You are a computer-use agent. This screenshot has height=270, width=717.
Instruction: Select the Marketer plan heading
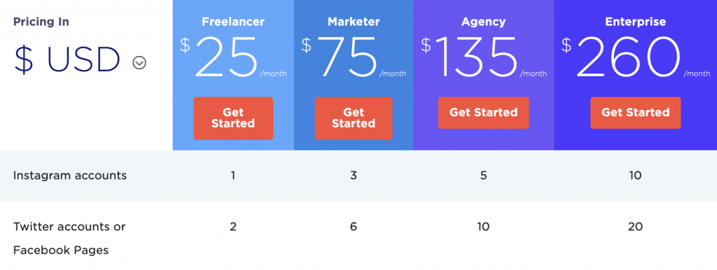pyautogui.click(x=354, y=22)
